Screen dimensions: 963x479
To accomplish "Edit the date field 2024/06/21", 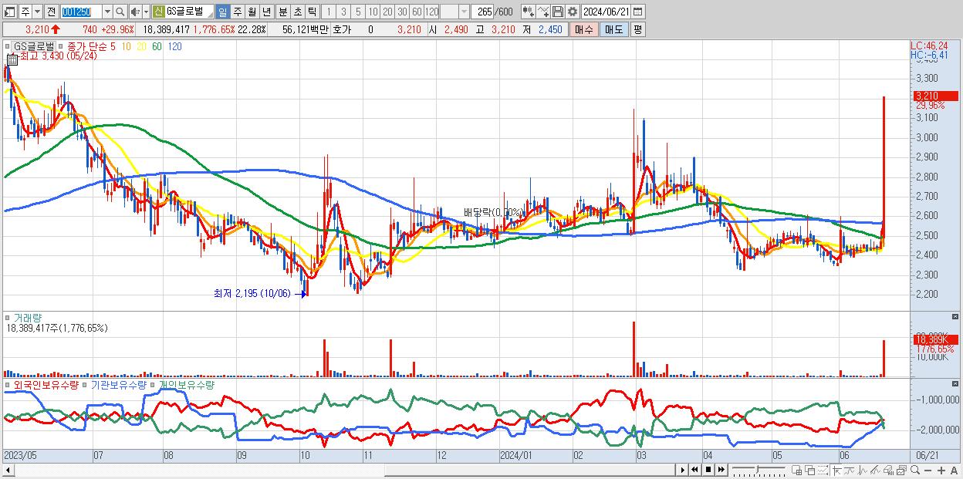I will point(607,12).
